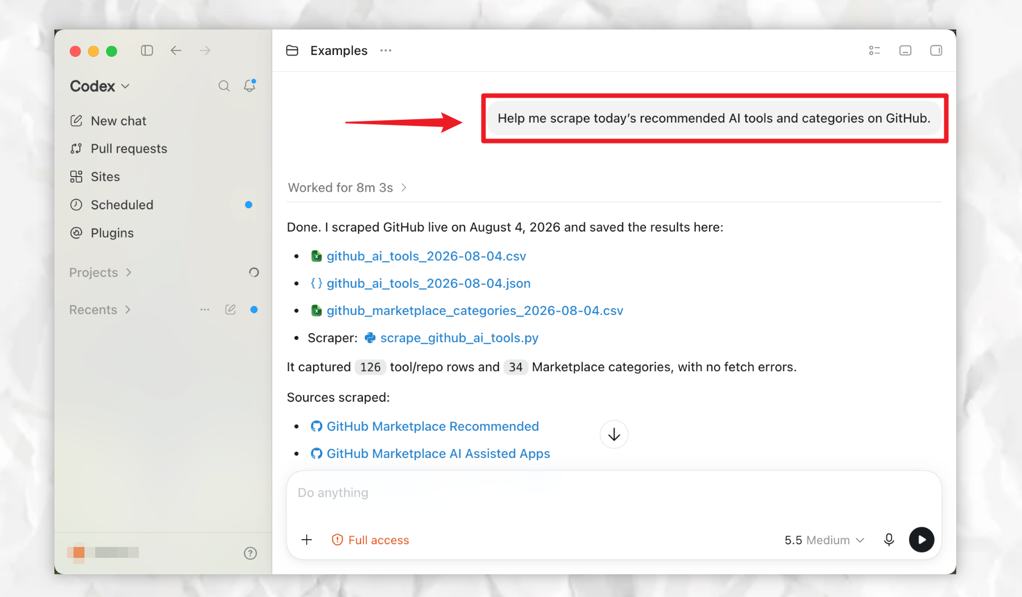This screenshot has width=1022, height=597.
Task: Add attachment with the plus icon
Action: tap(307, 540)
